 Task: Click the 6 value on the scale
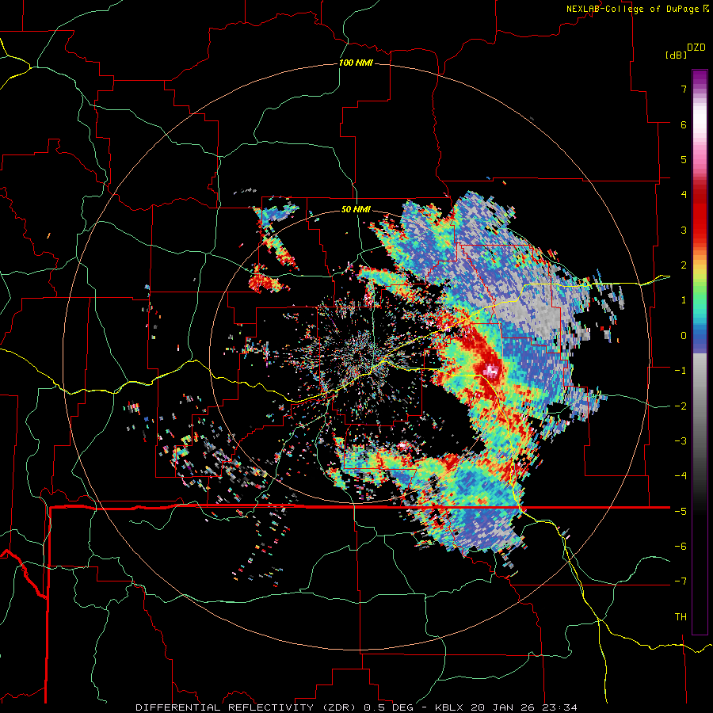point(684,124)
